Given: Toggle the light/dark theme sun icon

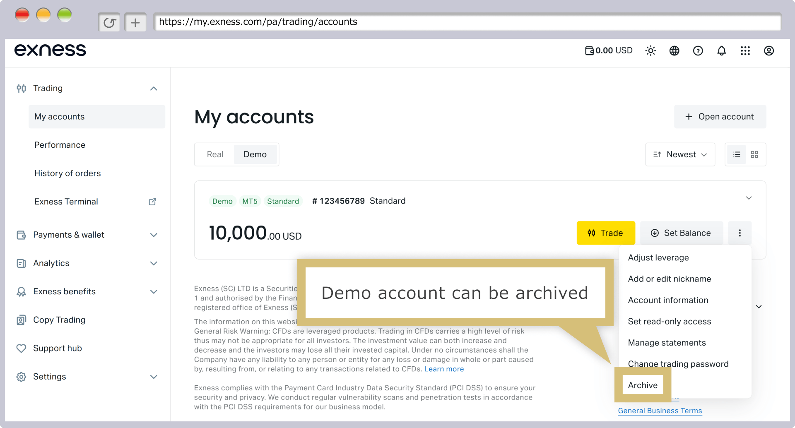Looking at the screenshot, I should tap(650, 50).
